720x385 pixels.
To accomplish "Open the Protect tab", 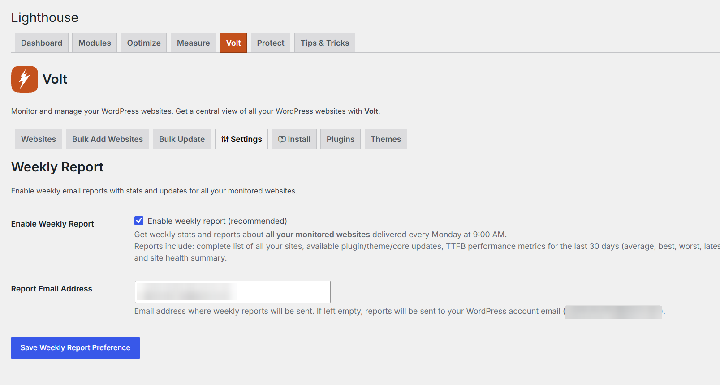I will (271, 43).
